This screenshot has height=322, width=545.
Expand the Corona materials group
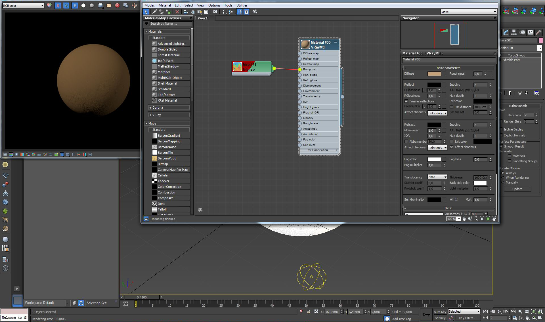(169, 108)
